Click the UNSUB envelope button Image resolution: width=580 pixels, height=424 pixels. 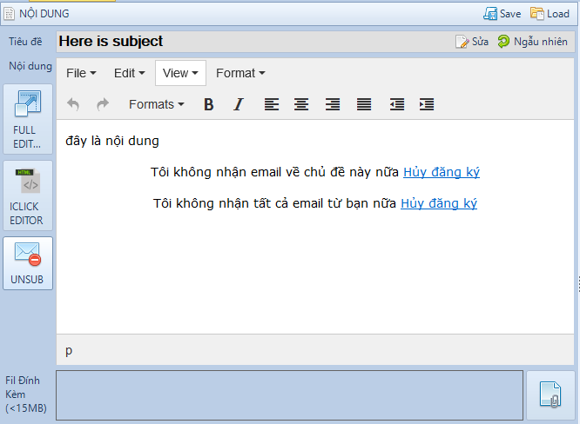28,263
